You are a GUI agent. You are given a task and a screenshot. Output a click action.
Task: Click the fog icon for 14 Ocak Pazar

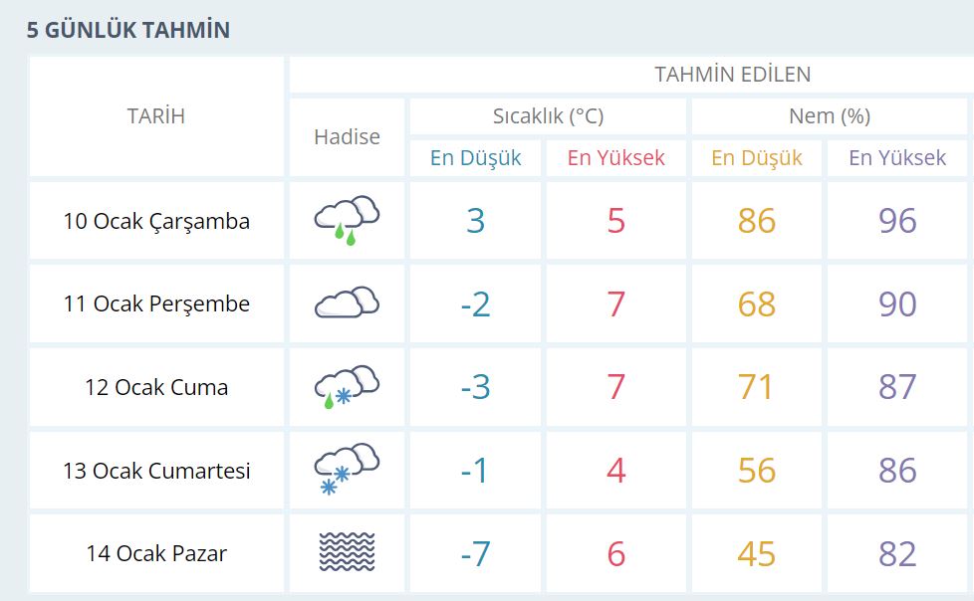(347, 552)
